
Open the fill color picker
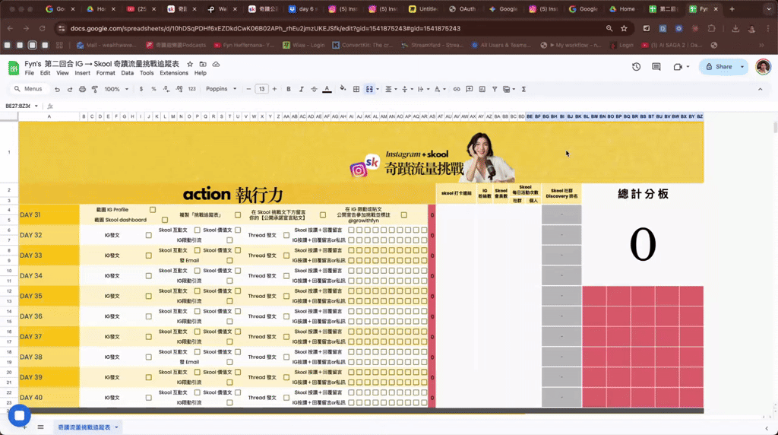[343, 90]
